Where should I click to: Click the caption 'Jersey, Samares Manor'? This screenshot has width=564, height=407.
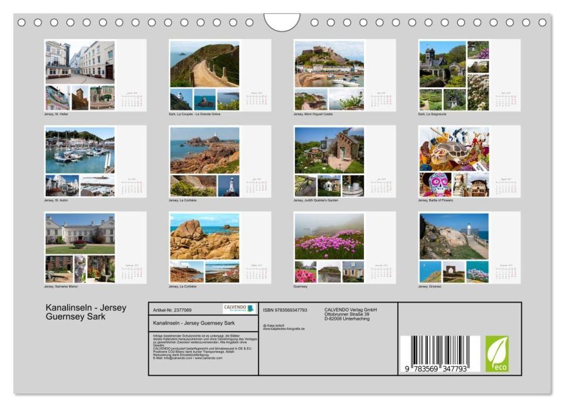[x=61, y=286]
